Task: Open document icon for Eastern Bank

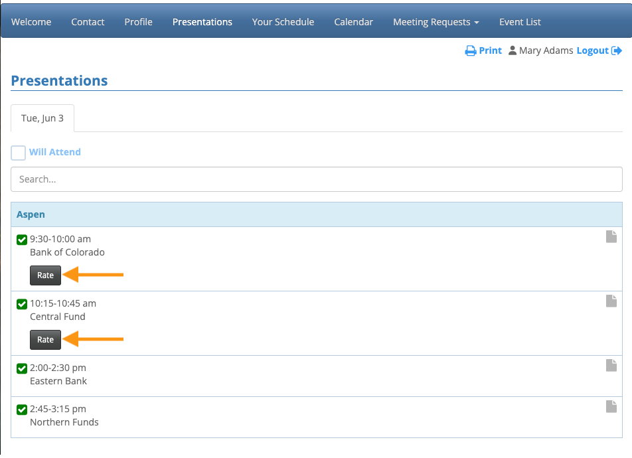Action: (611, 366)
